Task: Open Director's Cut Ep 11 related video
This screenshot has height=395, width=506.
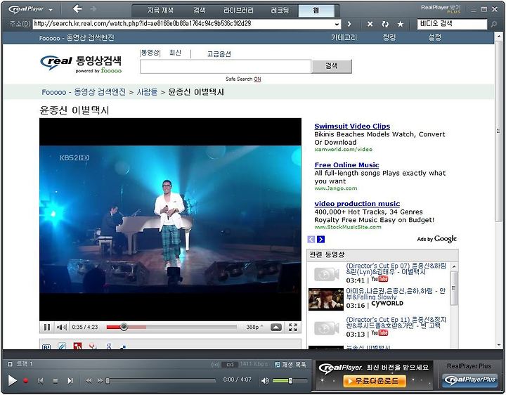Action: [x=396, y=323]
